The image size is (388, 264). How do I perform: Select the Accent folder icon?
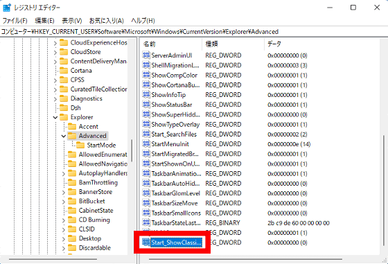coord(72,126)
